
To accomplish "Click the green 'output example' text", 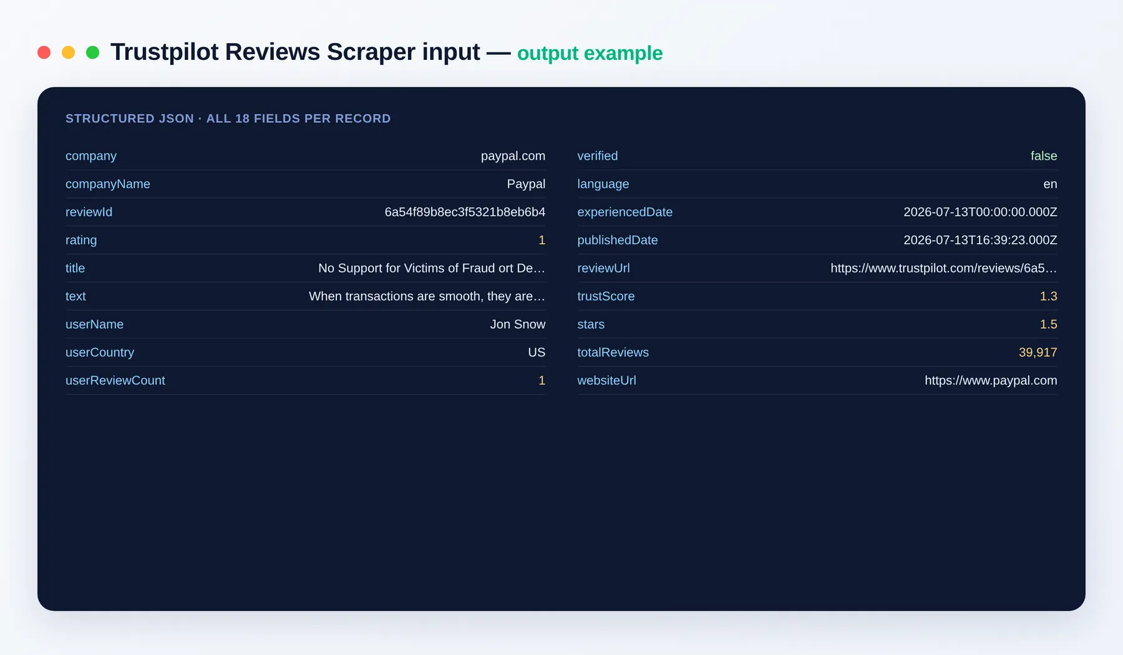I will [x=590, y=54].
